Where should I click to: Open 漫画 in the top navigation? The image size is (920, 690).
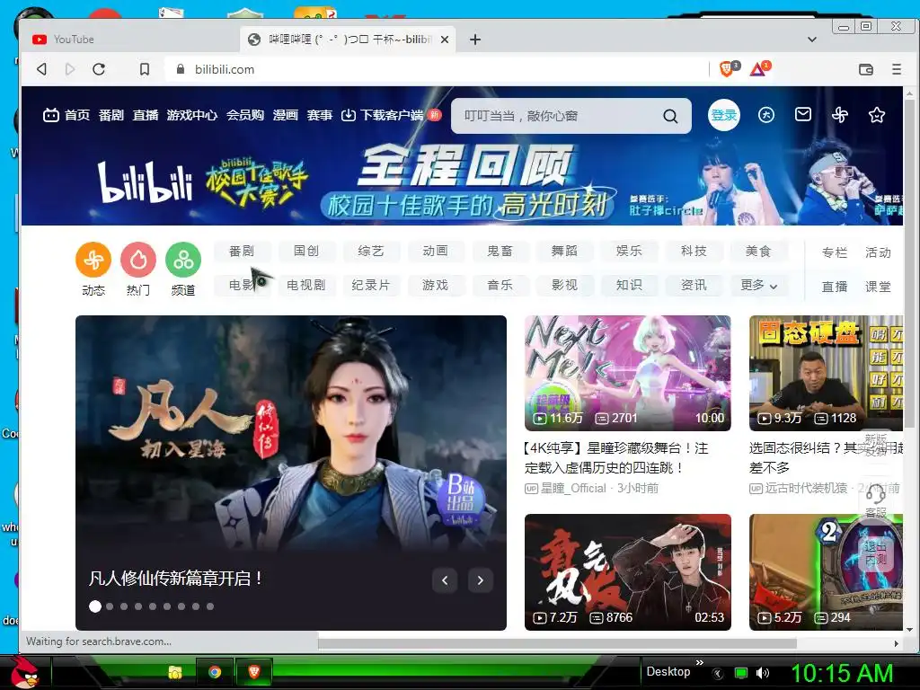coord(285,115)
